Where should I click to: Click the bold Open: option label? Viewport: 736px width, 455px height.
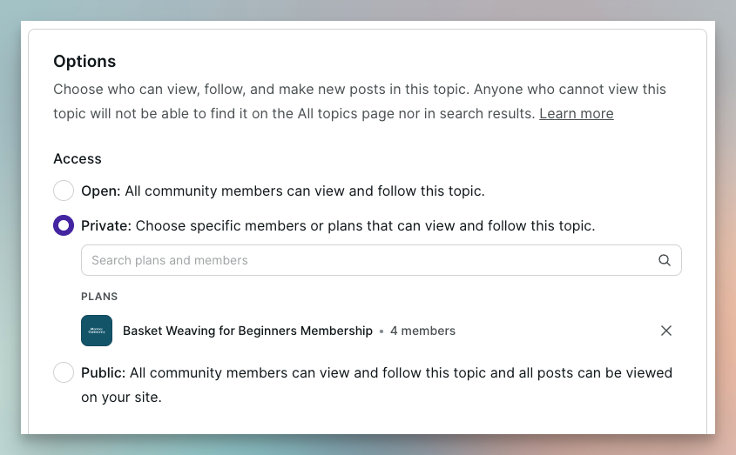101,191
